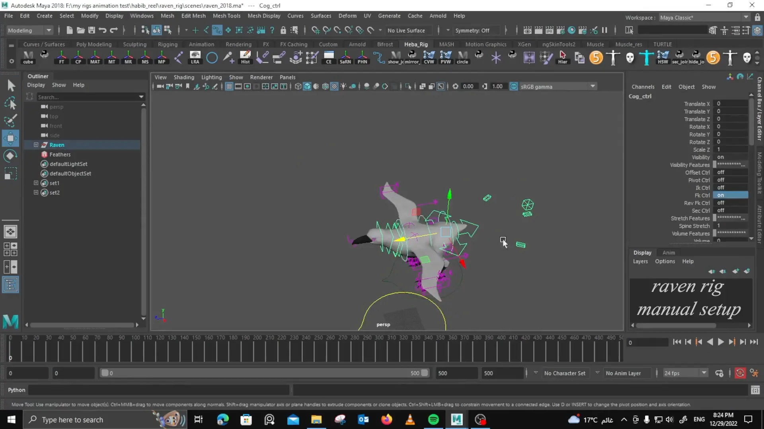Open the Anim tab in the layer editor
764x429 pixels.
(x=668, y=252)
